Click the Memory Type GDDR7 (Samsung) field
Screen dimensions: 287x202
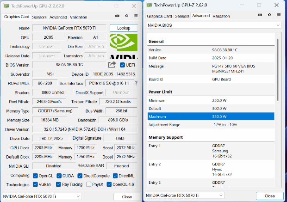pos(55,111)
